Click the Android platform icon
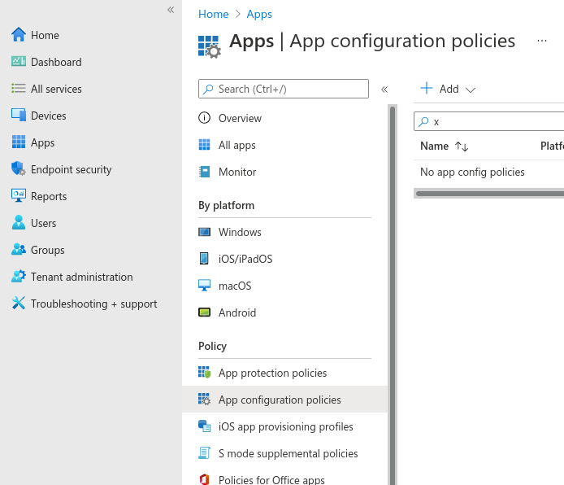This screenshot has height=485, width=564. point(204,312)
